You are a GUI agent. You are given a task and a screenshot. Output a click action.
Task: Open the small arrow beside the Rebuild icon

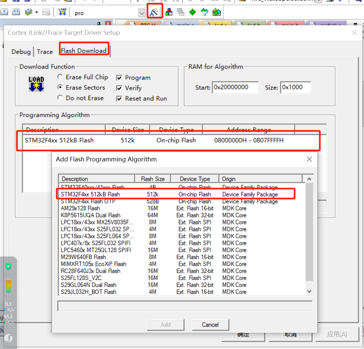pyautogui.click(x=37, y=12)
